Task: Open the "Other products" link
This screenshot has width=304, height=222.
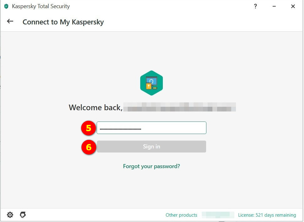Action: click(181, 215)
